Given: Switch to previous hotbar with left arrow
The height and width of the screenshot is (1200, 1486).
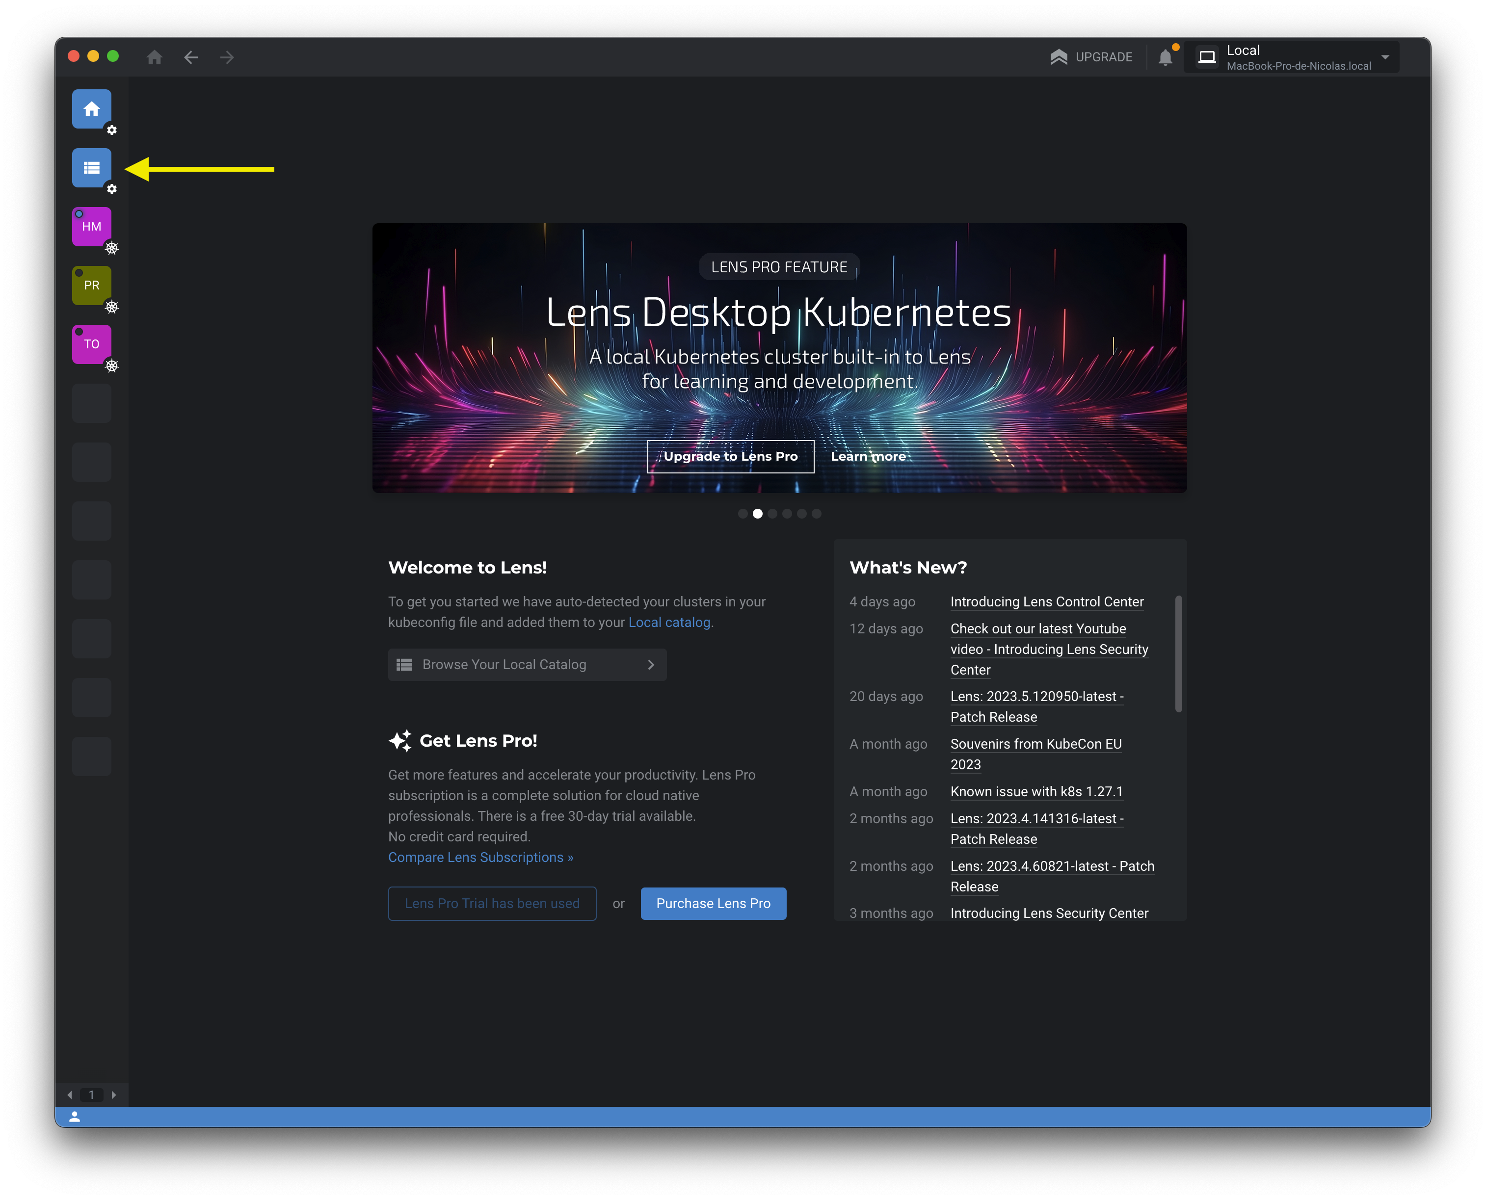Looking at the screenshot, I should [x=69, y=1095].
